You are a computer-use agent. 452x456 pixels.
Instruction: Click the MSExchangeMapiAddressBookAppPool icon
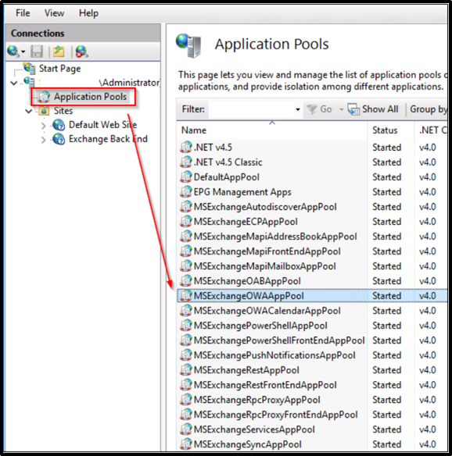(186, 236)
